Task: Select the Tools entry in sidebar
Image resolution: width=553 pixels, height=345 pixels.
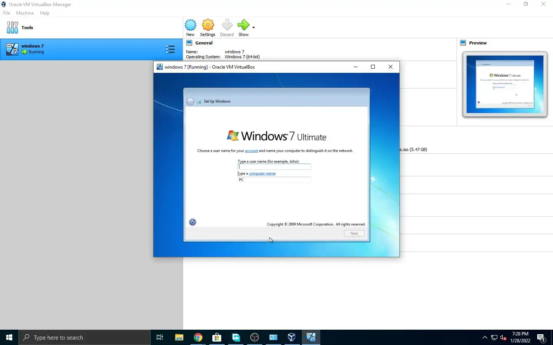Action: tap(91, 28)
